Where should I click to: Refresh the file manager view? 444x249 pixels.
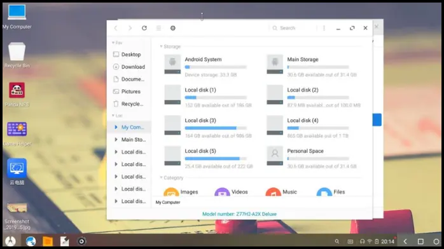tap(144, 28)
